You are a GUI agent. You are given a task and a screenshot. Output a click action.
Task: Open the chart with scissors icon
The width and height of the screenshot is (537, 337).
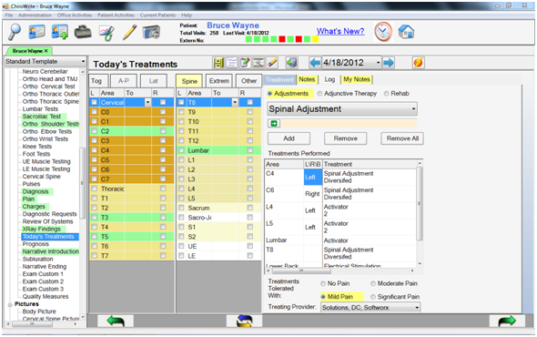(x=106, y=33)
